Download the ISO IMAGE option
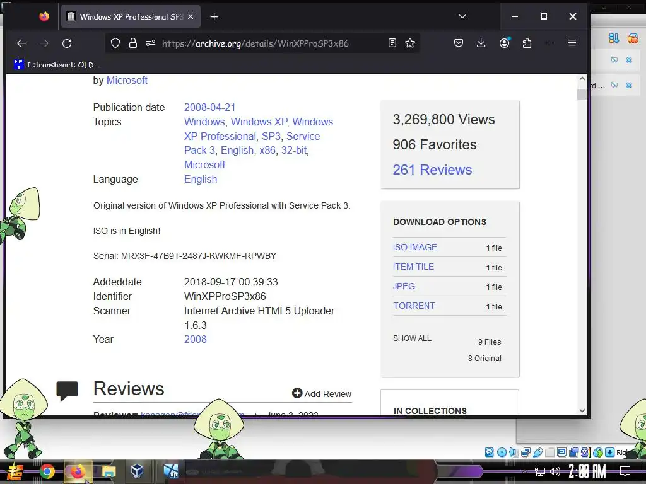Viewport: 646px width, 484px height. point(415,247)
